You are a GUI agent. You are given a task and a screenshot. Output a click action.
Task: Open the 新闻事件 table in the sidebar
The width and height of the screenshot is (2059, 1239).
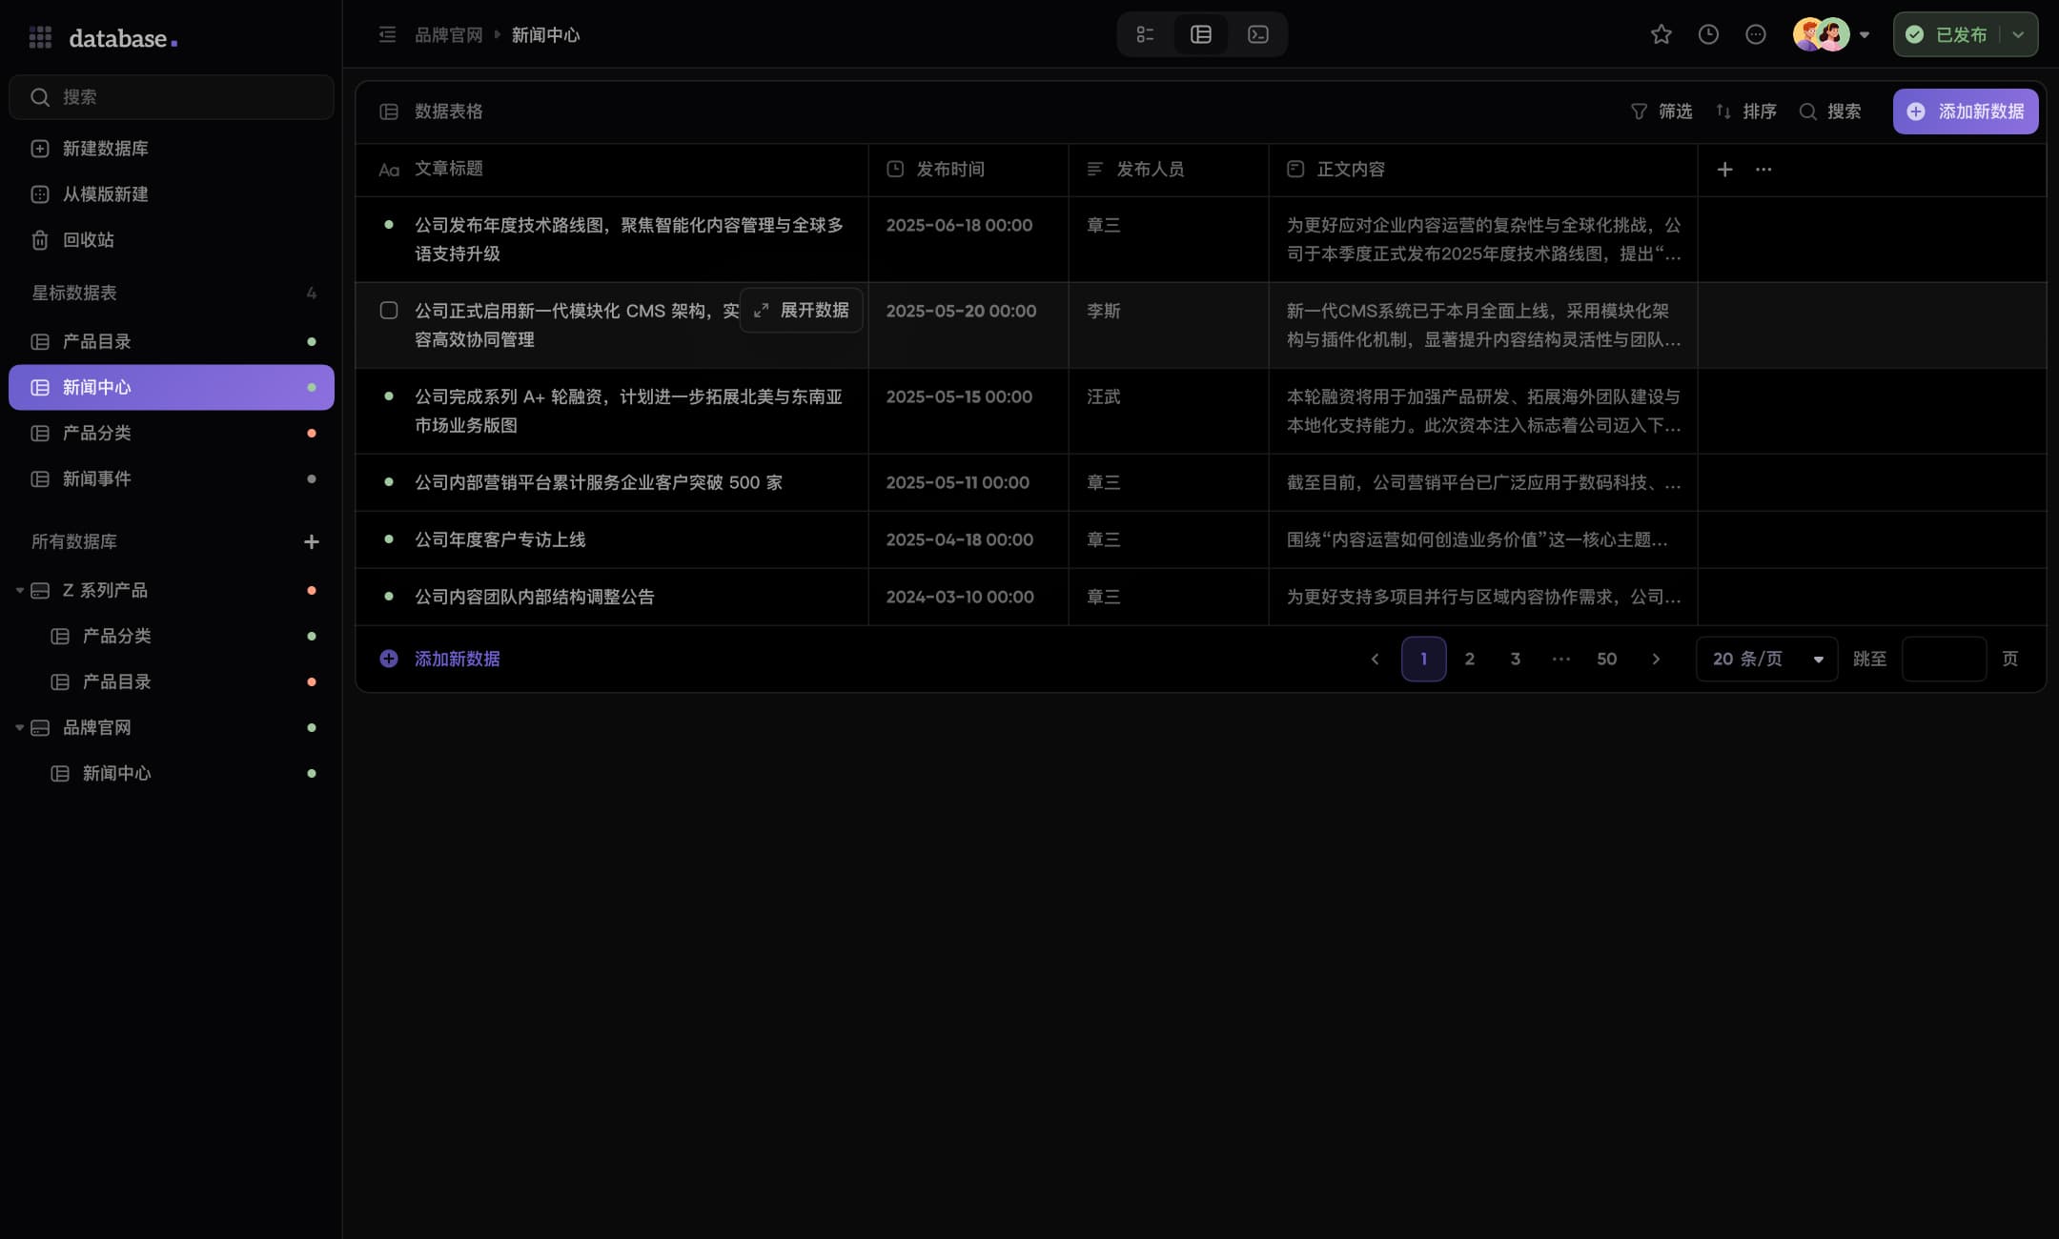pyautogui.click(x=96, y=478)
